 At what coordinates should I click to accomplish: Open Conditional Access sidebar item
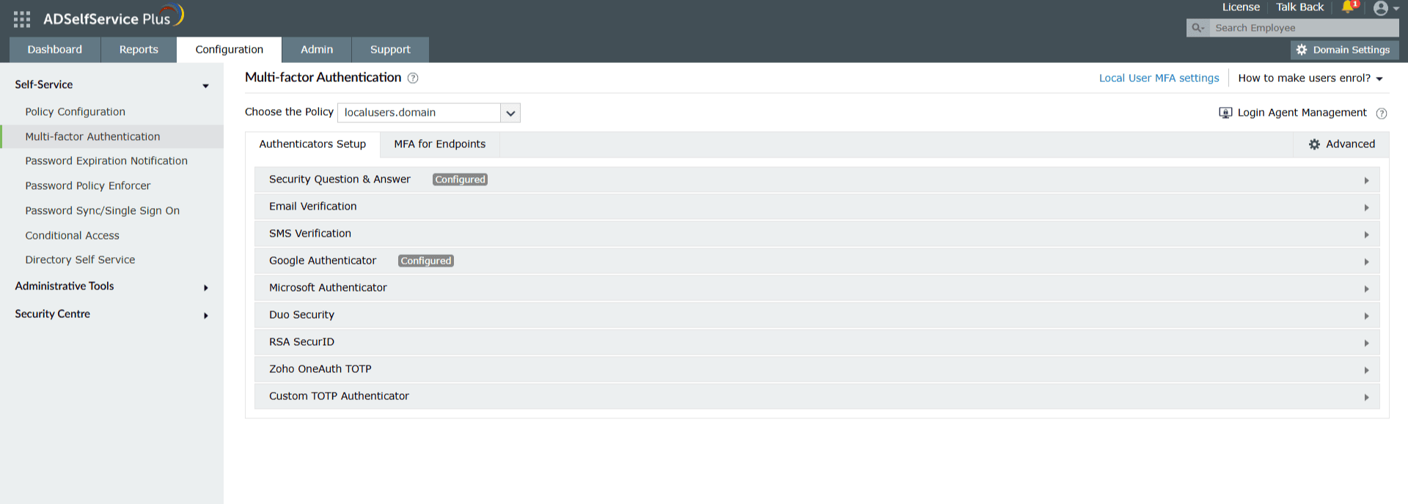click(x=72, y=236)
